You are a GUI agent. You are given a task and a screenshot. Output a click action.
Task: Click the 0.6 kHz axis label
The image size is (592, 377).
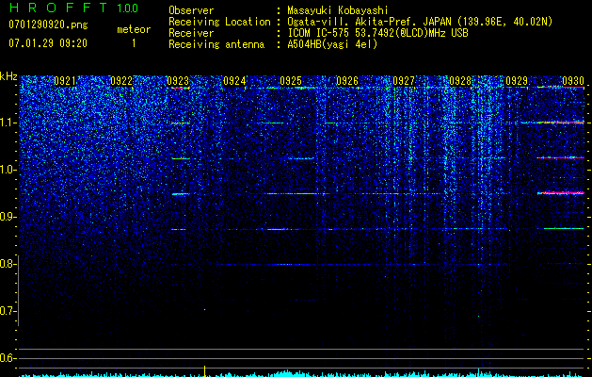(8, 358)
